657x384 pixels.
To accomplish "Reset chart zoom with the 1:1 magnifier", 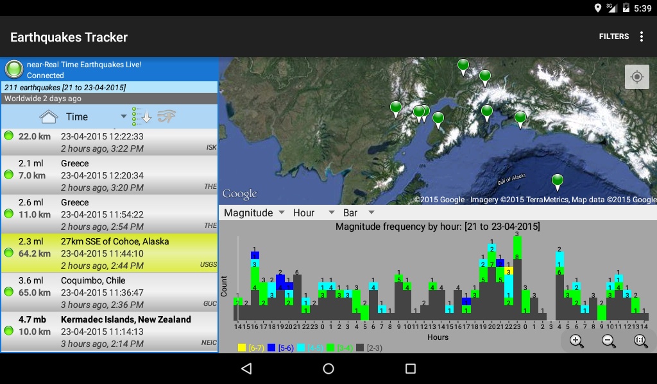I will 640,341.
